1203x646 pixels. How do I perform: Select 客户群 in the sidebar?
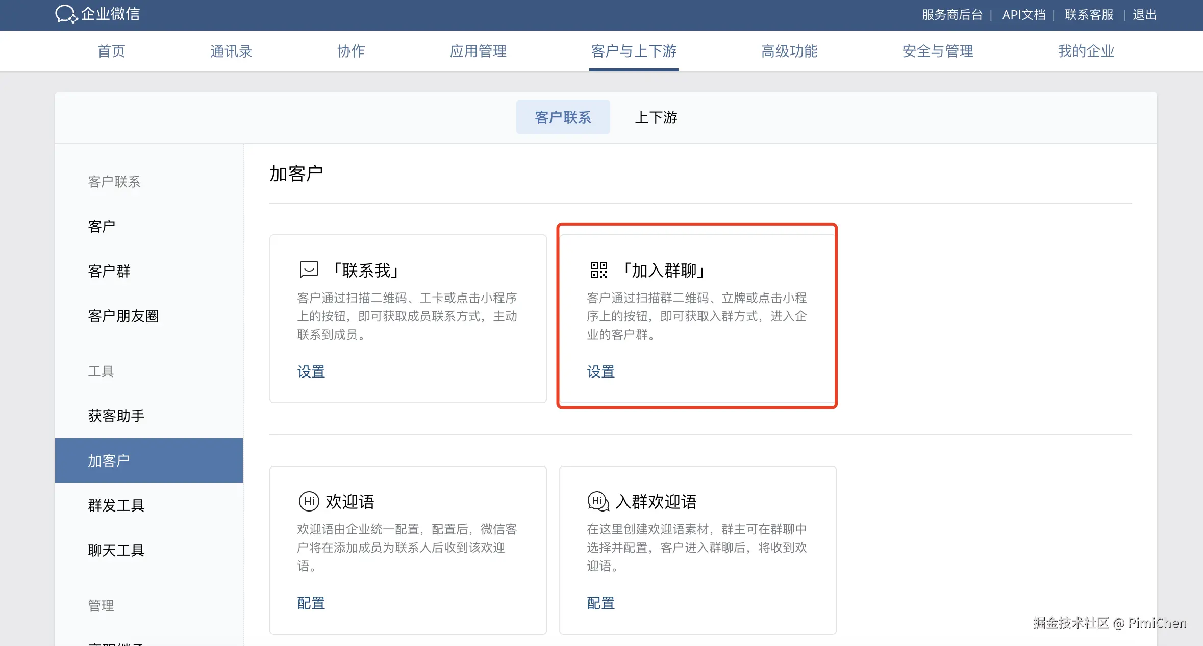[109, 271]
